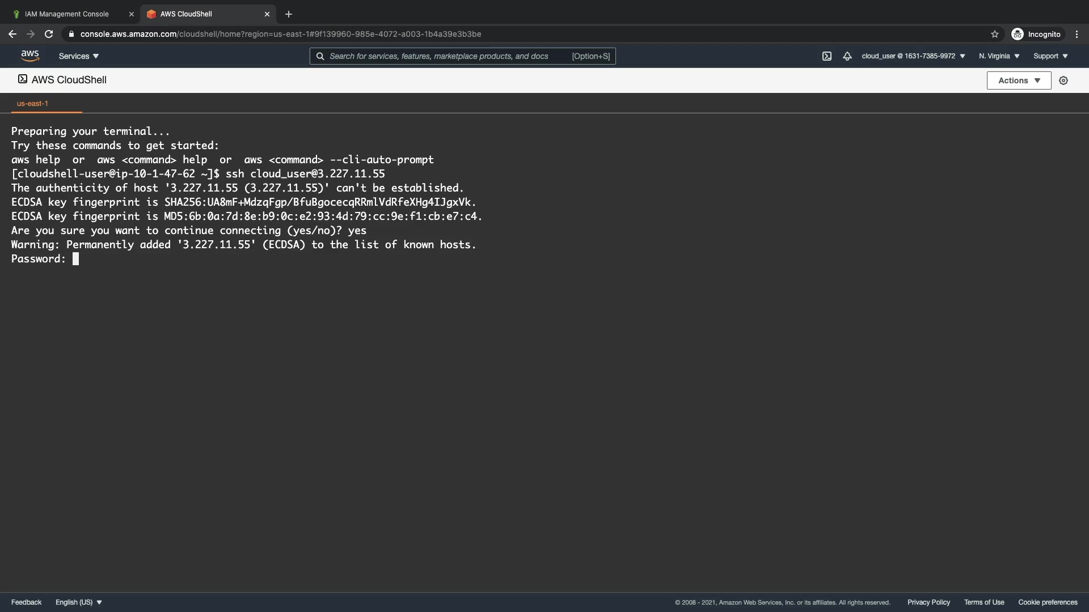This screenshot has height=612, width=1089.
Task: Bookmark this page with star icon
Action: pyautogui.click(x=994, y=34)
